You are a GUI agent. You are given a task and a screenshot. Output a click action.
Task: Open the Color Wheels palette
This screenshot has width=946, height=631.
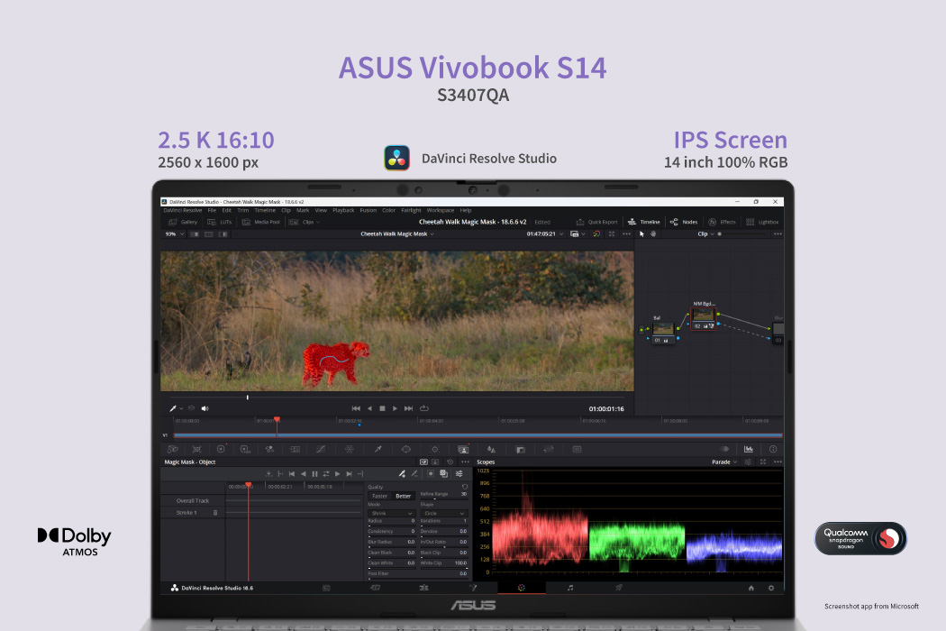click(221, 449)
